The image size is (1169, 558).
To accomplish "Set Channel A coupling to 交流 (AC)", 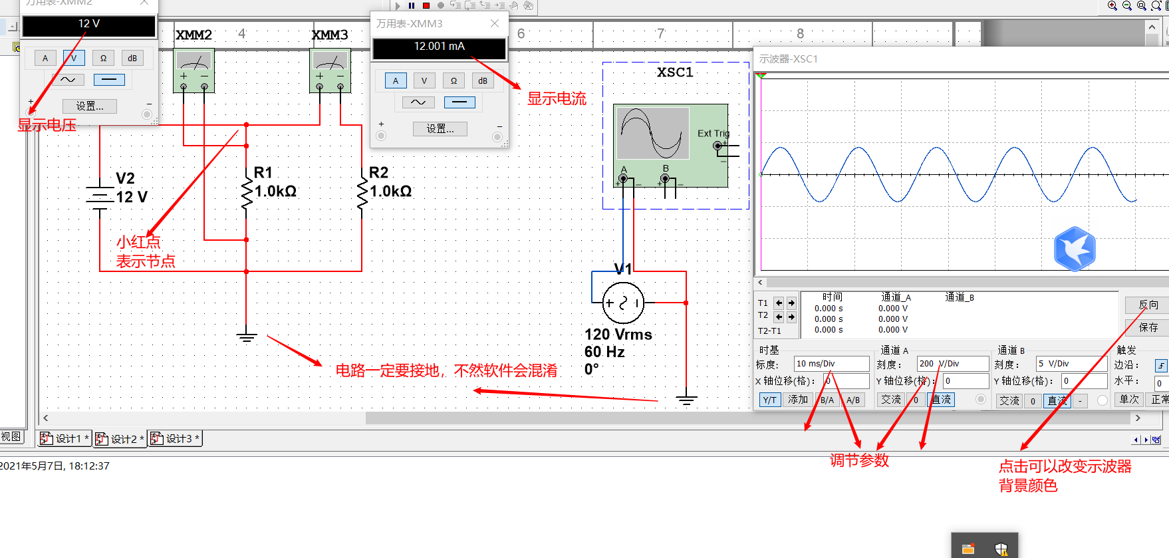I will pyautogui.click(x=891, y=400).
